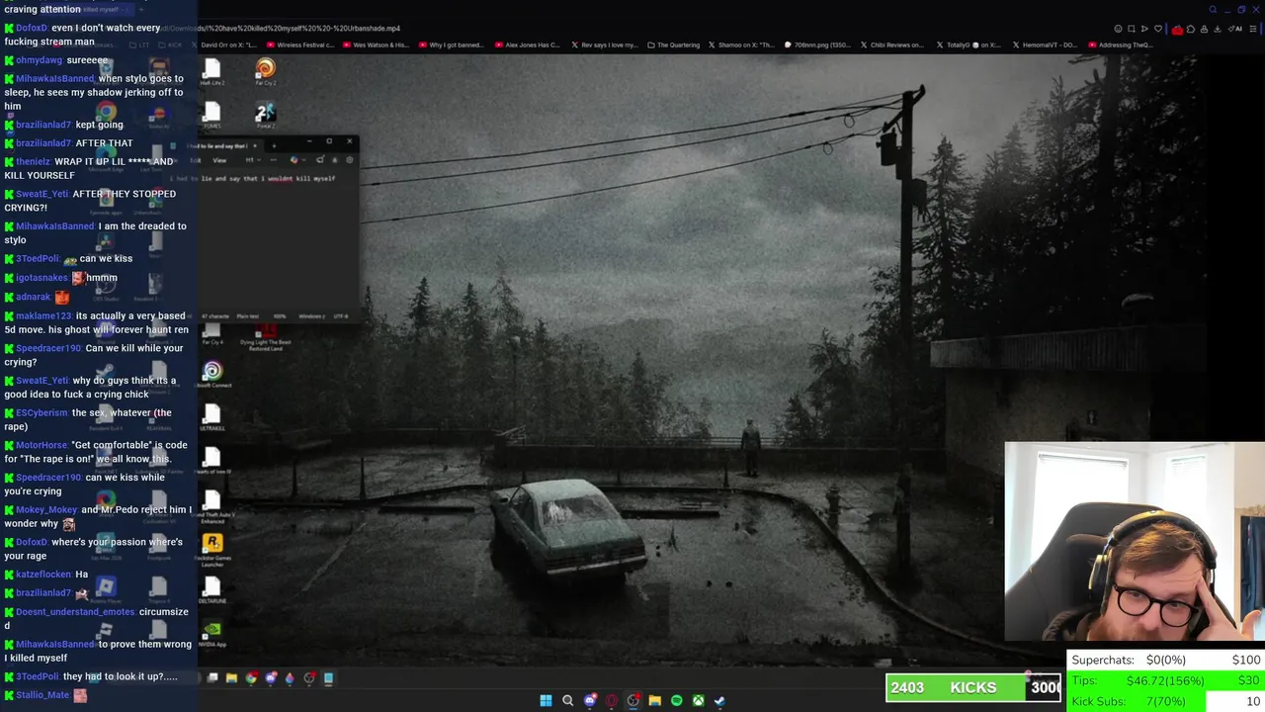Open Xbox app from the bottom taskbar
This screenshot has width=1265, height=712.
point(698,700)
